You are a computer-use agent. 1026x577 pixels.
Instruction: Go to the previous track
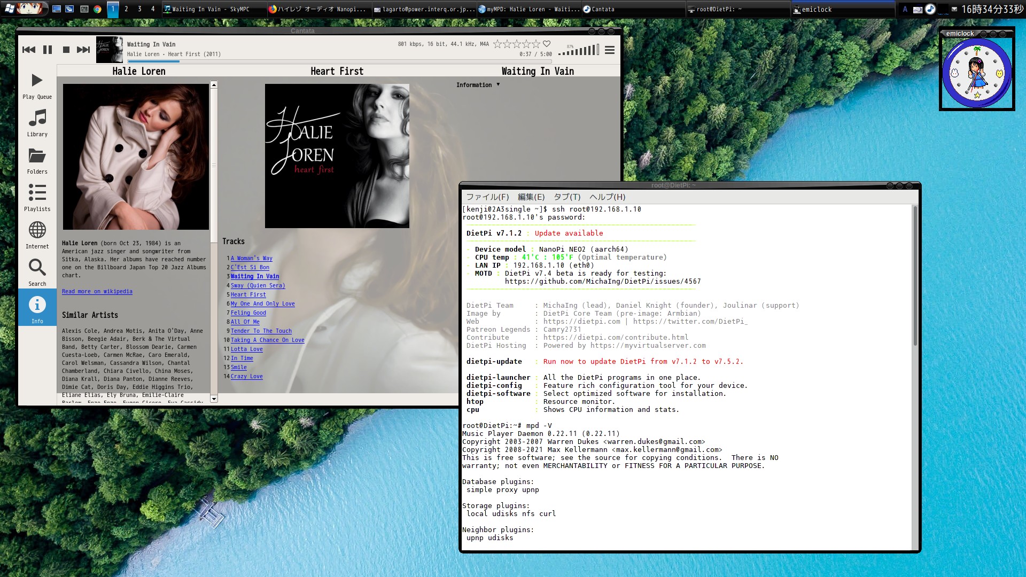tap(29, 50)
